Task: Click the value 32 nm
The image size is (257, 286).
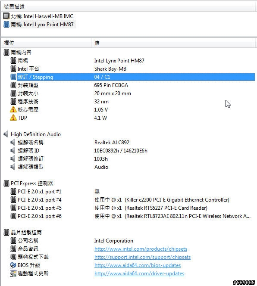Action: (x=101, y=102)
